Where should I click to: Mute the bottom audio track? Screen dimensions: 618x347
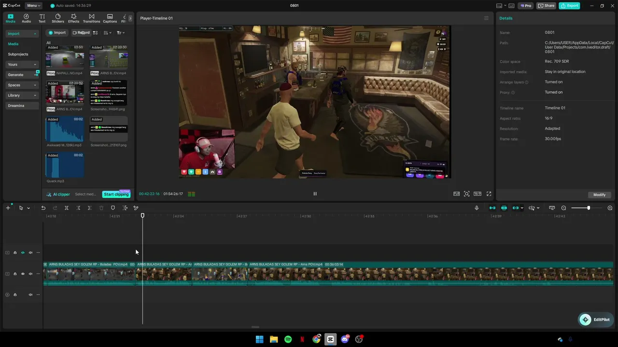coord(30,294)
